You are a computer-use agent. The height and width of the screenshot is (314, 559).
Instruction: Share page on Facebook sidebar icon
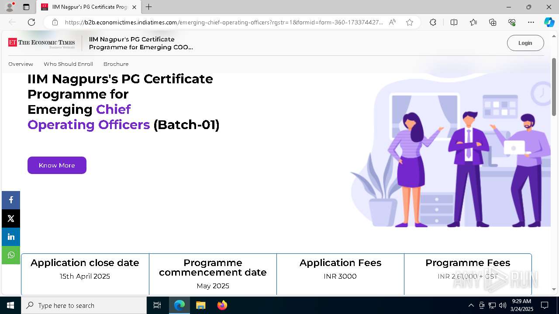click(x=11, y=200)
